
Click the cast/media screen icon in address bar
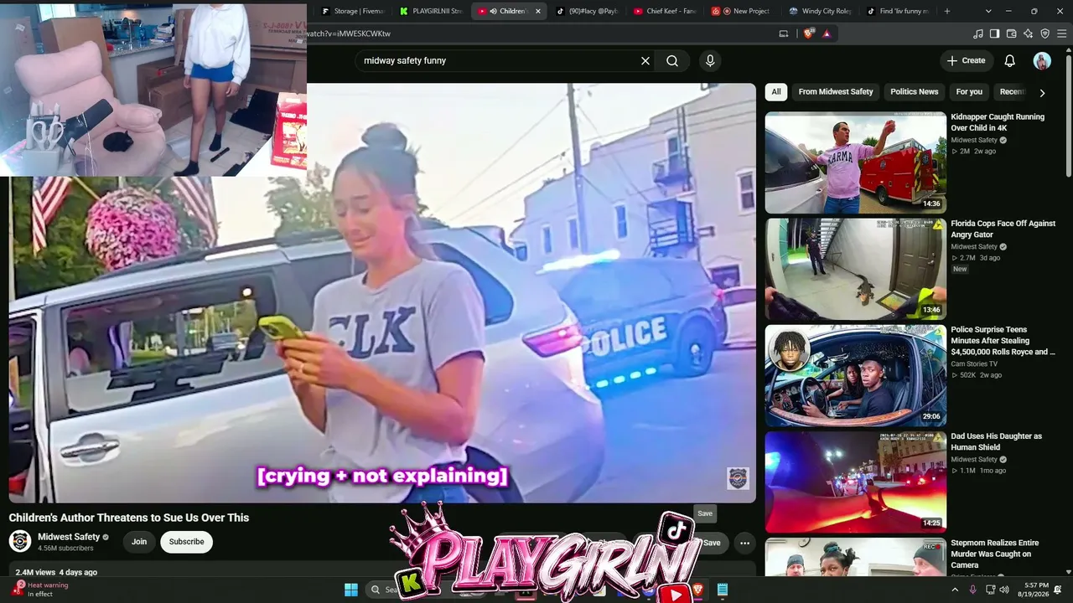[x=784, y=33]
